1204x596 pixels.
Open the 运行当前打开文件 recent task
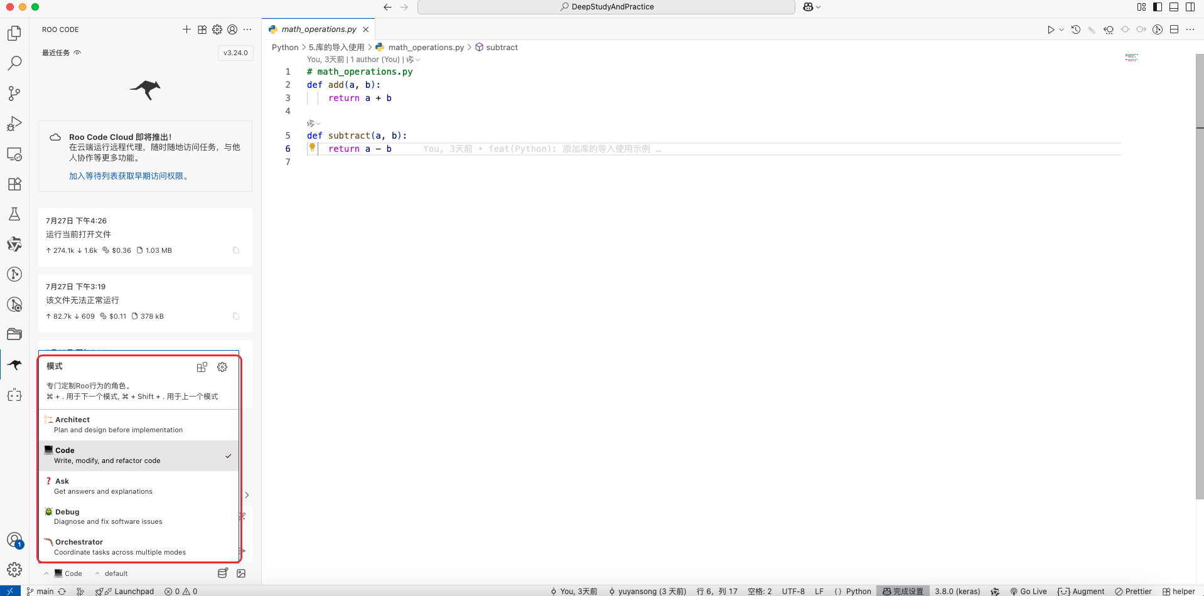pos(145,237)
